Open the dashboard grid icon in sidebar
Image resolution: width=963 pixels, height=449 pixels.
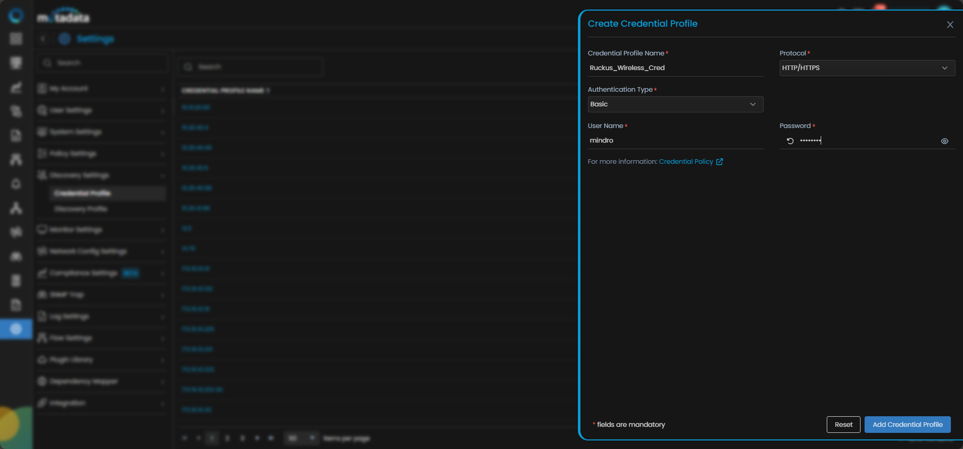(16, 39)
